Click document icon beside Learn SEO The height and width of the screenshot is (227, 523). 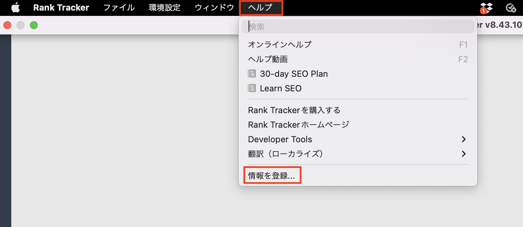252,88
